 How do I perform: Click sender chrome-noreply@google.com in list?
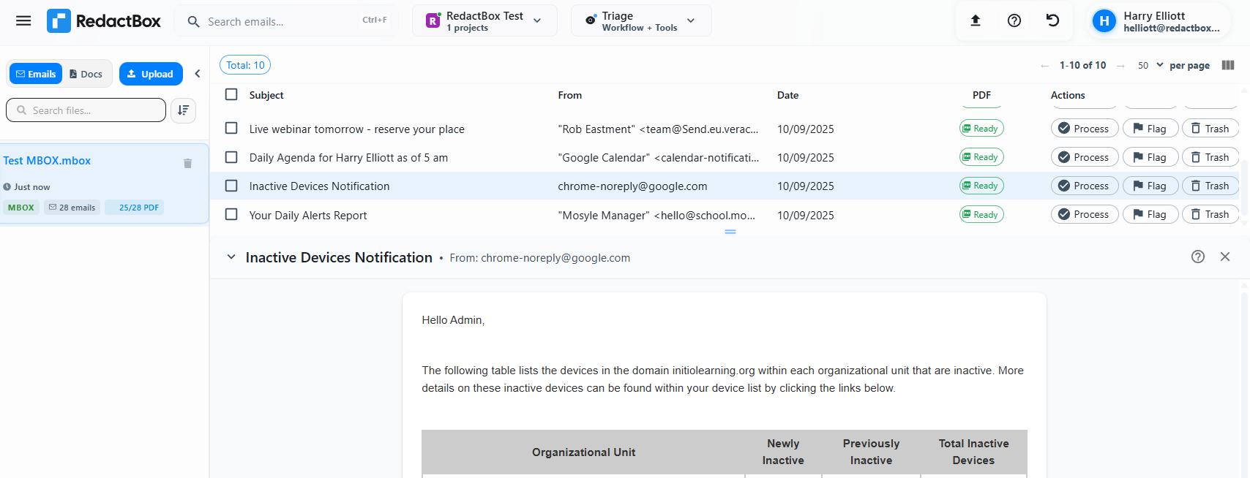(x=632, y=186)
